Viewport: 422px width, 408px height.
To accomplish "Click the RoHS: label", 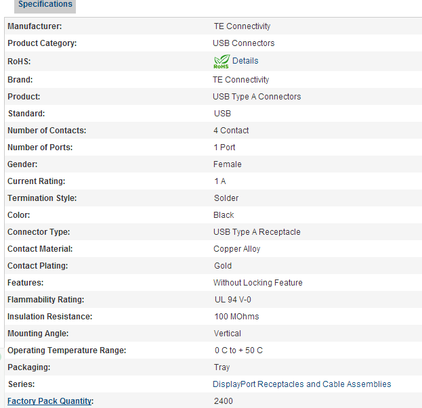I will coord(19,62).
